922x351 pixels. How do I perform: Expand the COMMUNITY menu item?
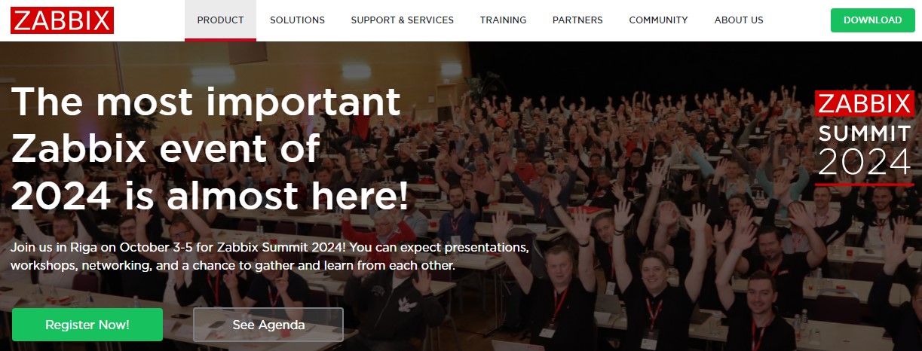tap(658, 20)
